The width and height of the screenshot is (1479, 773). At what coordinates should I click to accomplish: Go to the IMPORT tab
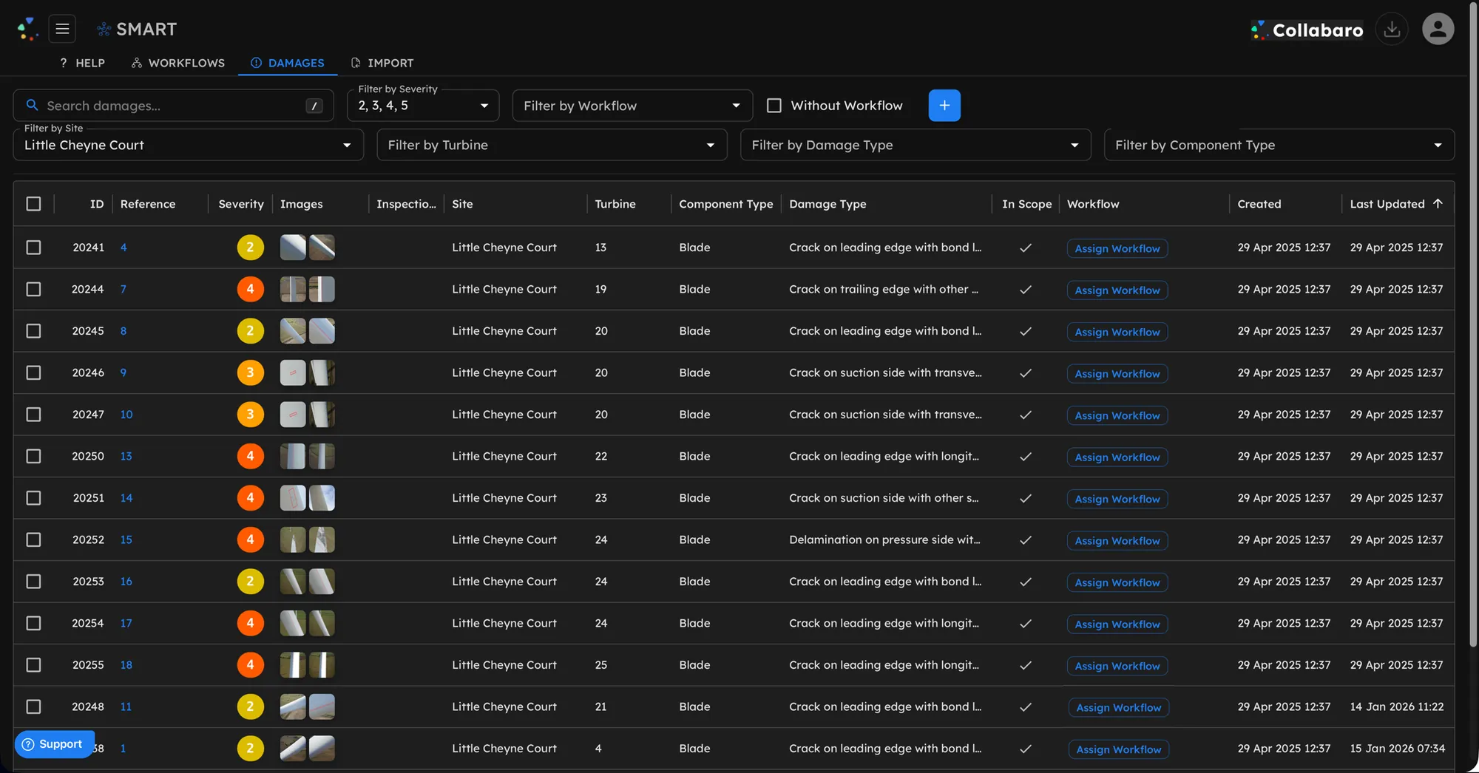[x=382, y=63]
